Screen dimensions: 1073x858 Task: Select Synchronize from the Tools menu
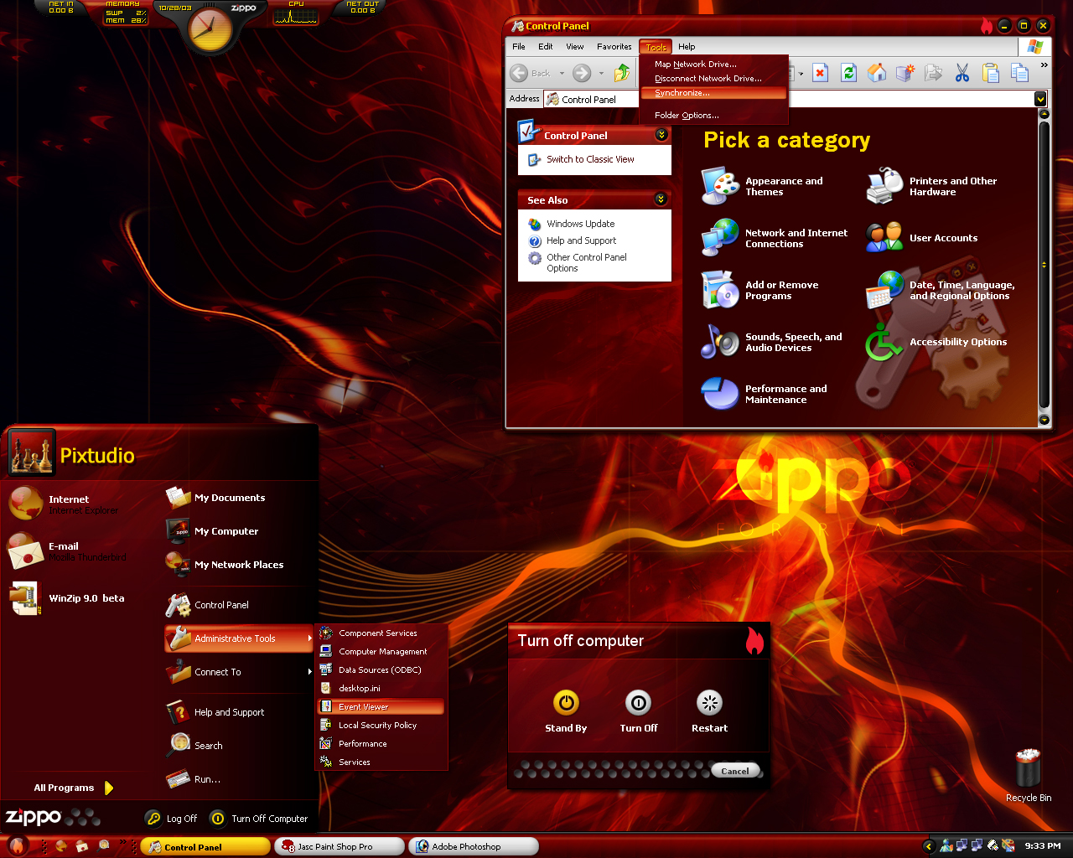coord(682,93)
